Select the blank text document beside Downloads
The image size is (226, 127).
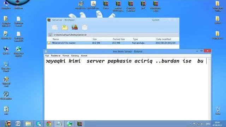19,37
